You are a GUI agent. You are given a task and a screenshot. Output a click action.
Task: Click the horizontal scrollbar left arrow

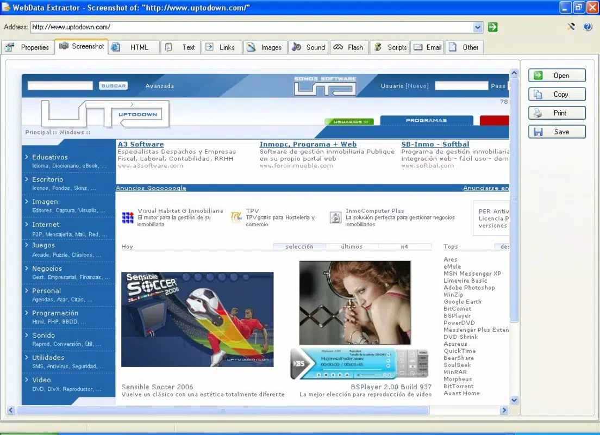pyautogui.click(x=11, y=410)
